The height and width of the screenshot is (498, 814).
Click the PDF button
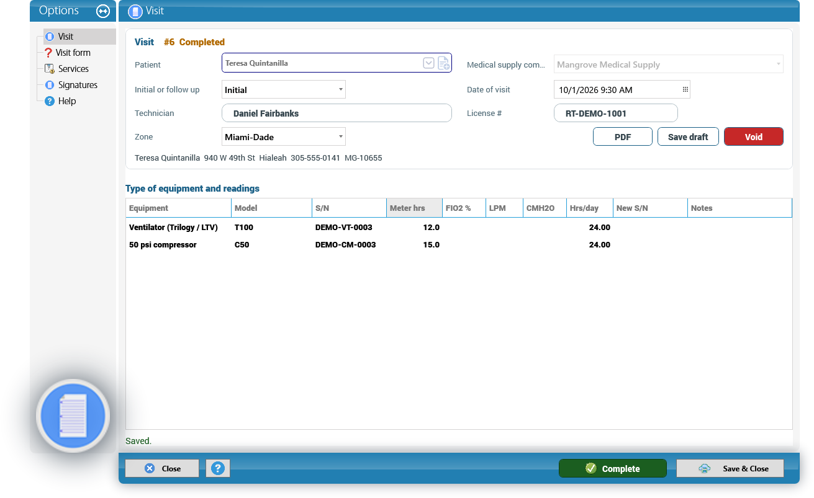coord(623,137)
